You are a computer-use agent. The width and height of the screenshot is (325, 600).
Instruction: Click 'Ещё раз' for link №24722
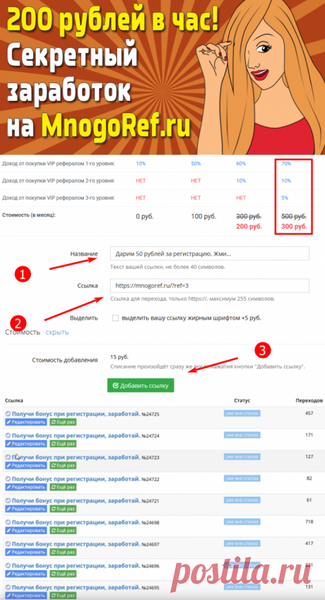tap(63, 487)
